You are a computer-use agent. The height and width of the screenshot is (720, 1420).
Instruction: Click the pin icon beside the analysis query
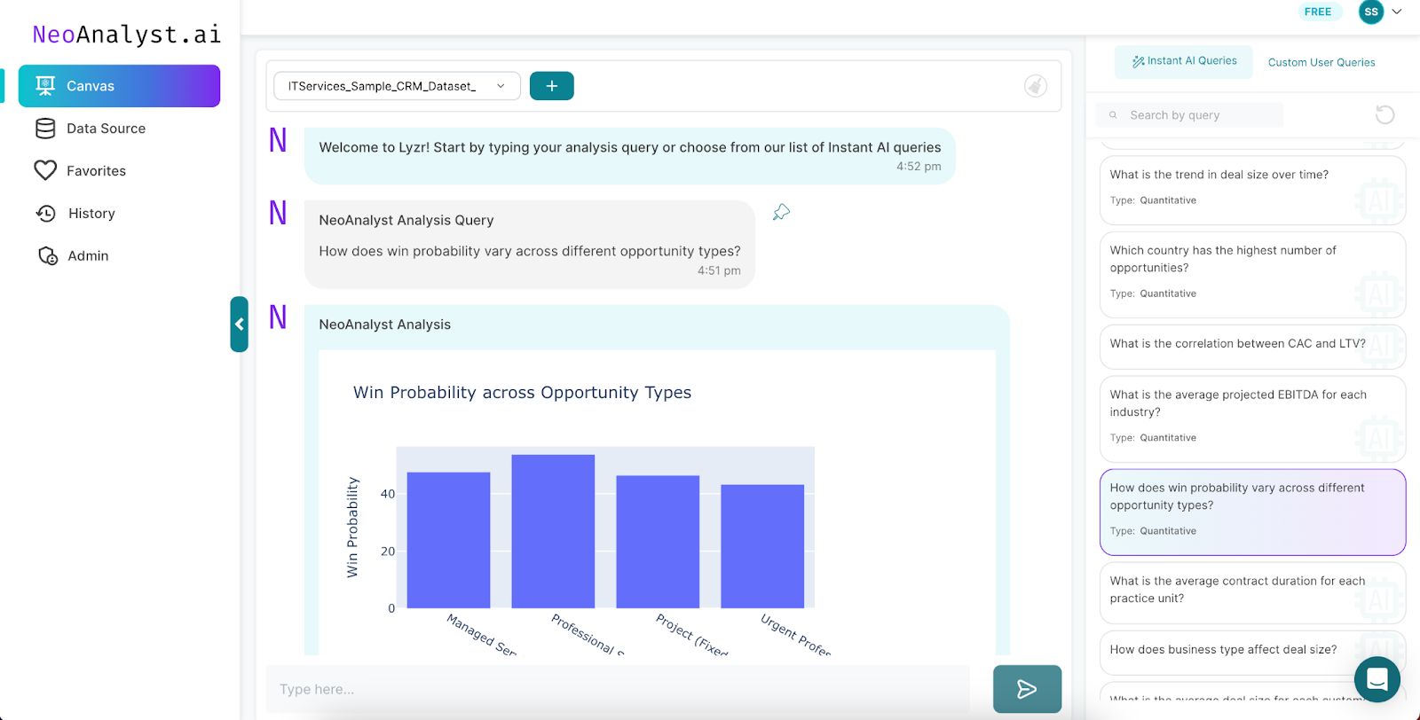[x=781, y=212]
